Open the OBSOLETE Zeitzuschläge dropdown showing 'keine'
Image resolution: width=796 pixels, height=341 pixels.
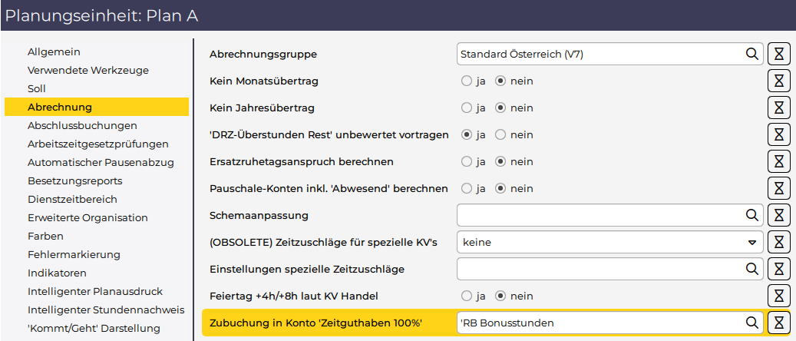[x=609, y=242]
